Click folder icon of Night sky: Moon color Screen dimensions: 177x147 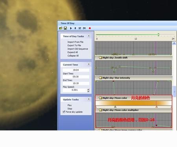click(101, 98)
